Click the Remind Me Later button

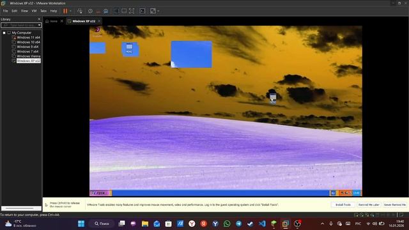click(369, 204)
